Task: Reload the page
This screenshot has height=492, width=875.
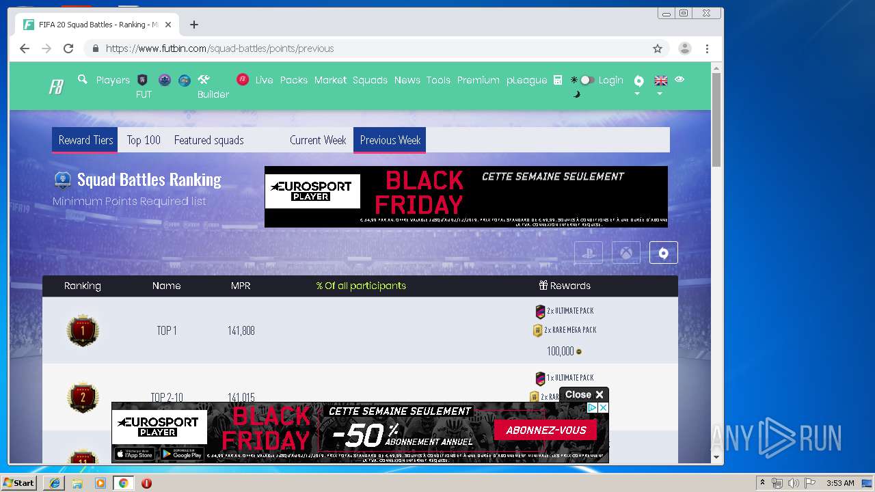Action: click(68, 49)
